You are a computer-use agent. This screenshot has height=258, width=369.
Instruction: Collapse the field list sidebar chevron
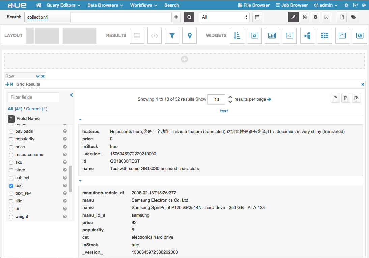point(72,95)
